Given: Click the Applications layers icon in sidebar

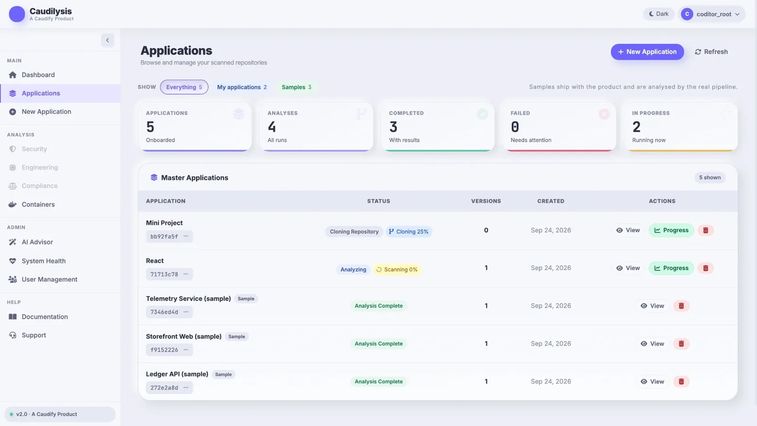Looking at the screenshot, I should [13, 94].
